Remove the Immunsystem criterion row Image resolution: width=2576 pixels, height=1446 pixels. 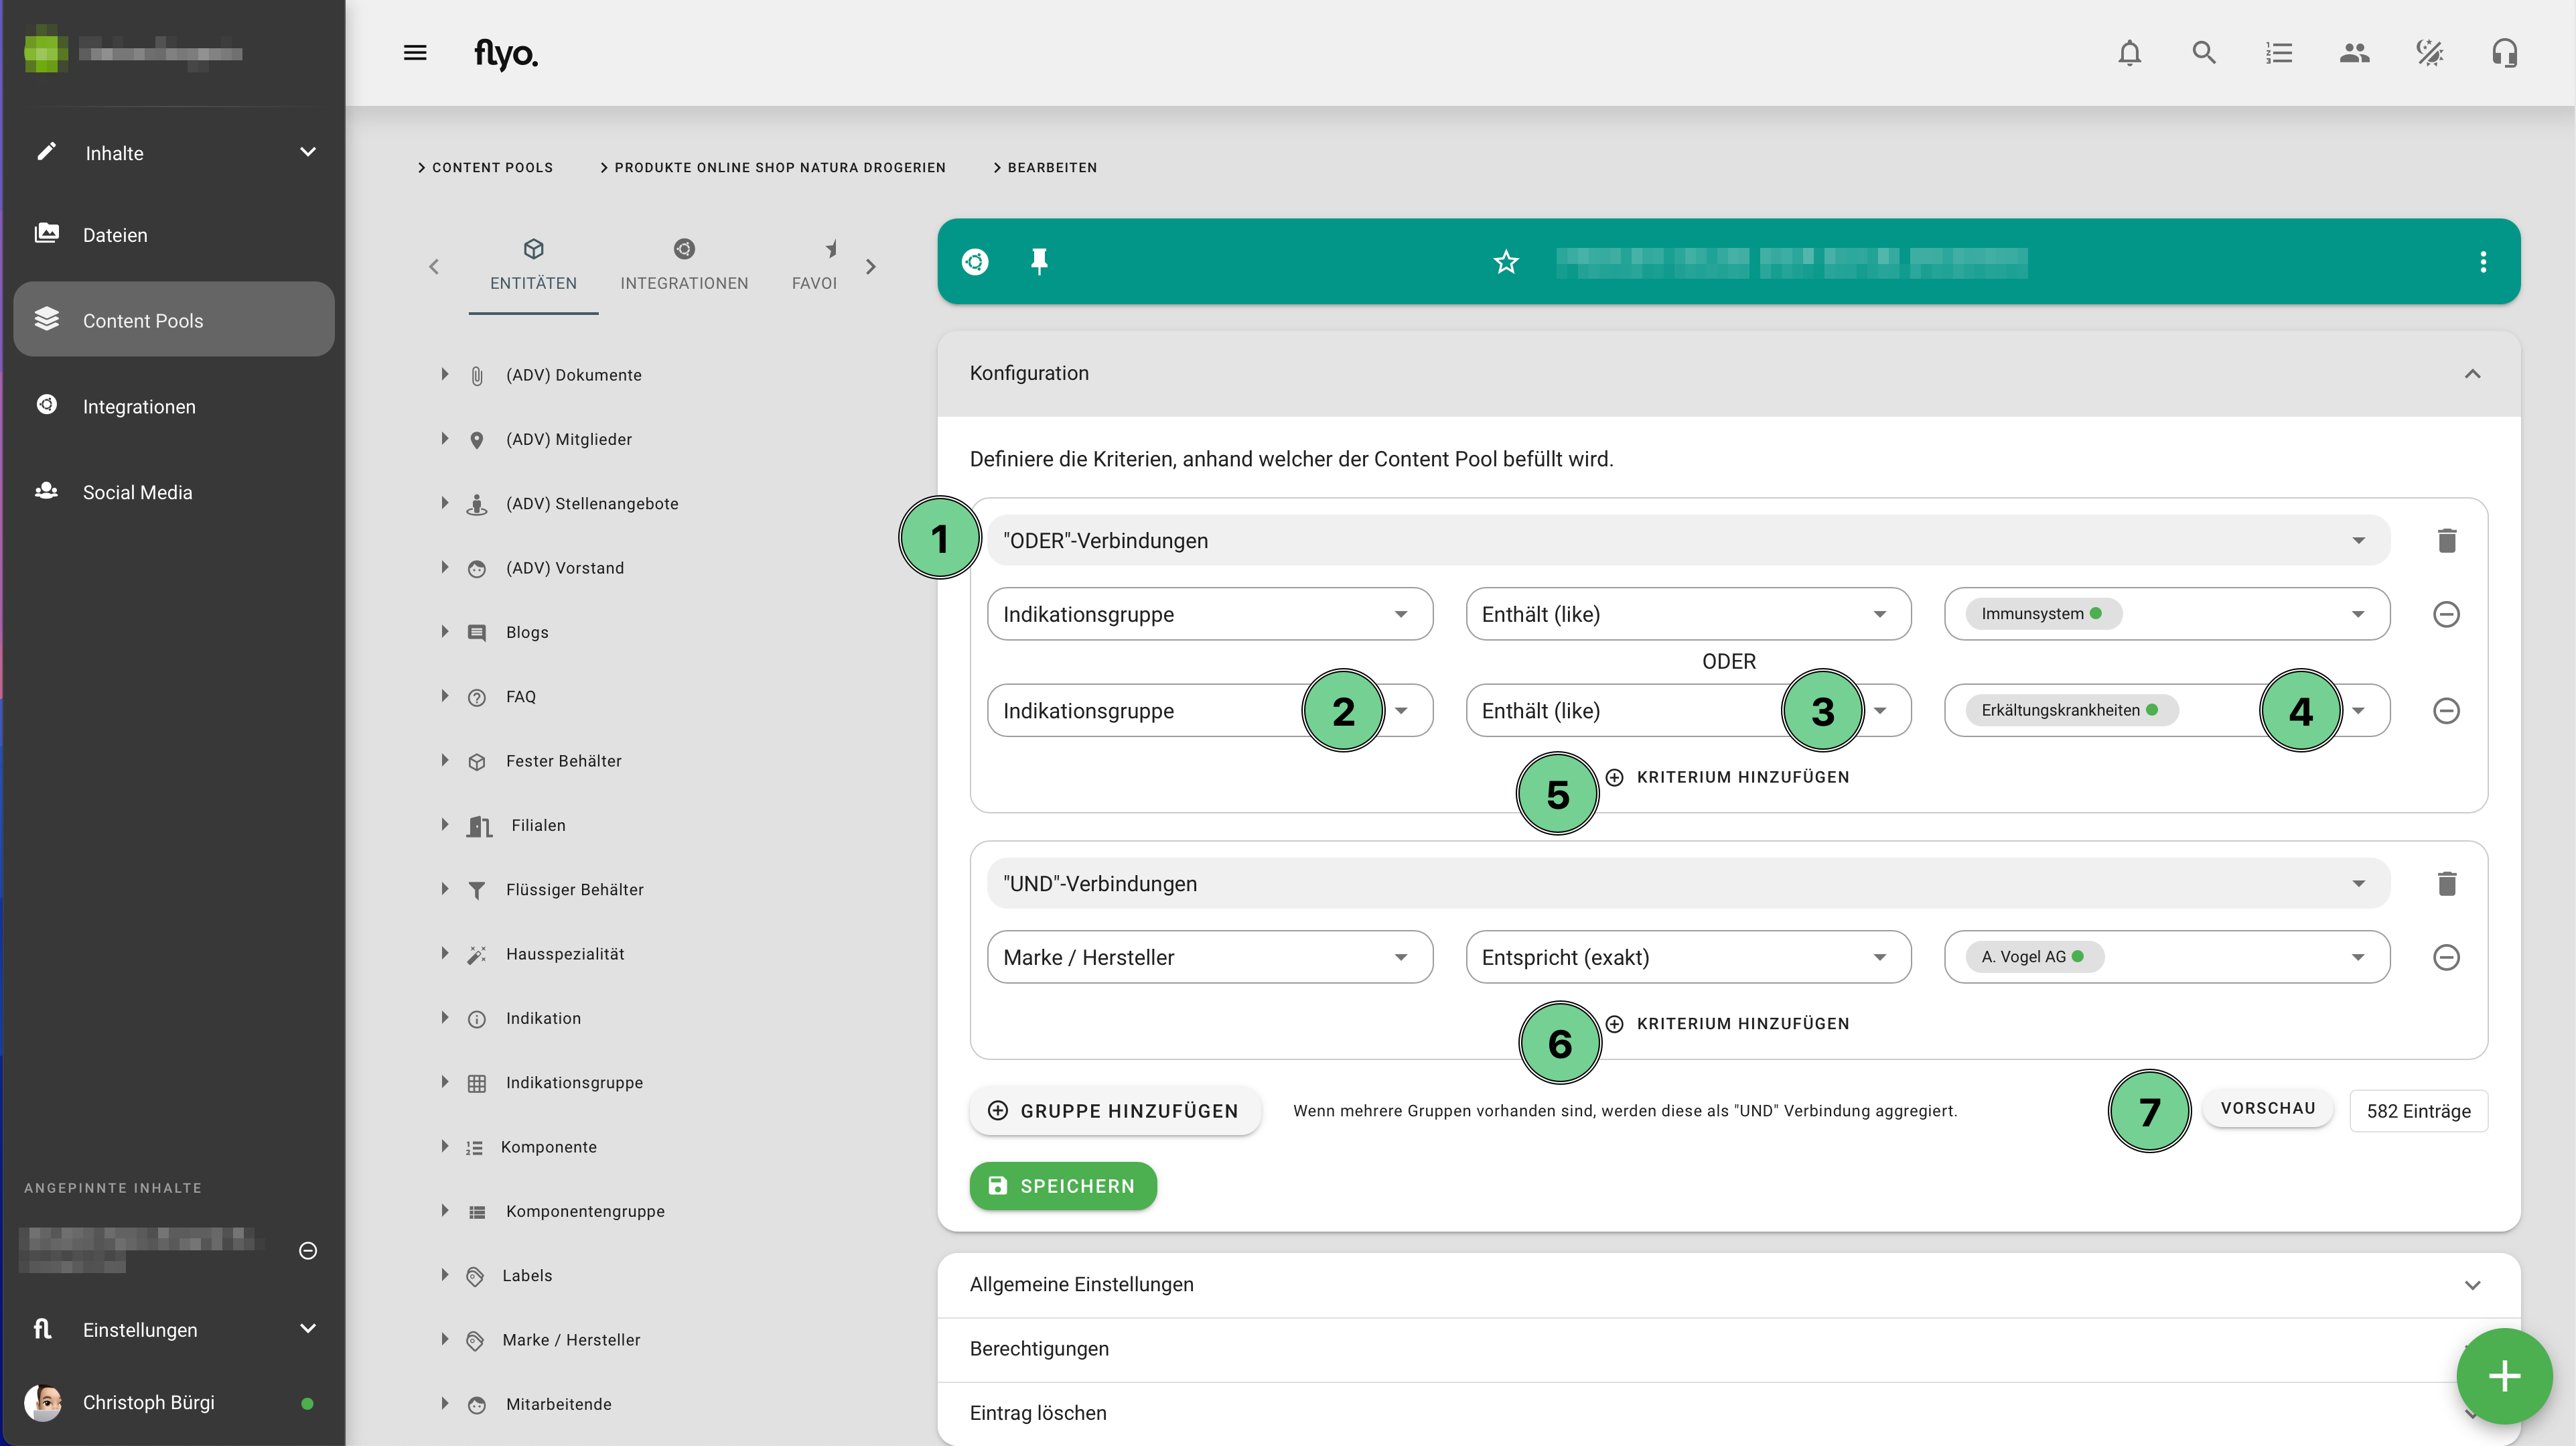[2446, 614]
